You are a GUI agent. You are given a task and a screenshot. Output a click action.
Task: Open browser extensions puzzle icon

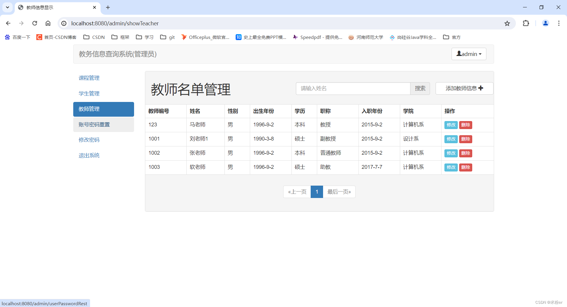click(526, 23)
